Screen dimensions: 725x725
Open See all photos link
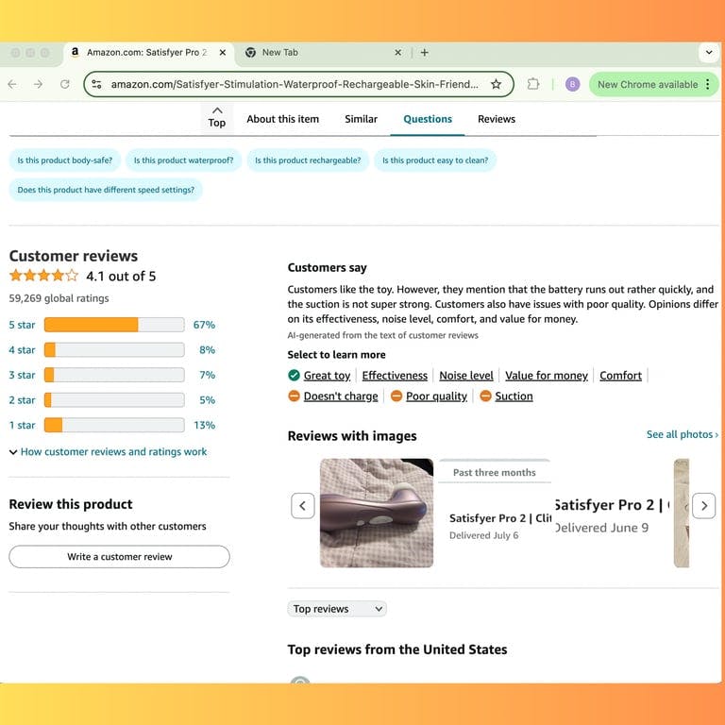pos(682,434)
